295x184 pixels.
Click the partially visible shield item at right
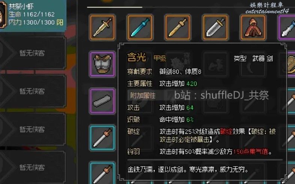pyautogui.click(x=291, y=64)
